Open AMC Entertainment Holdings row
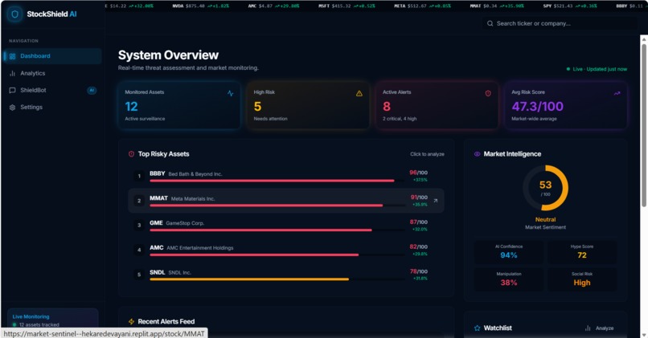This screenshot has width=648, height=338. point(286,250)
